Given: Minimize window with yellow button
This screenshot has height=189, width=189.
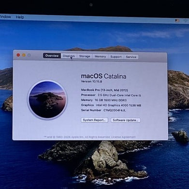Looking at the screenshot, I should pyautogui.click(x=24, y=55).
